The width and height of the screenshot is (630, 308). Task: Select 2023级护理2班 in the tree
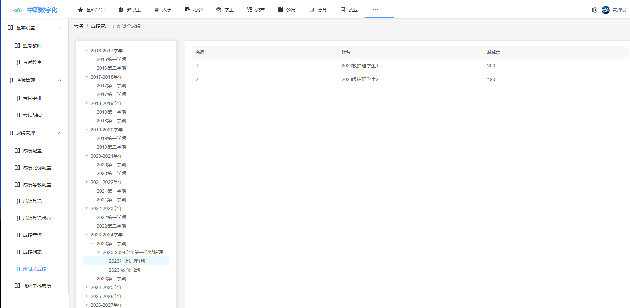(125, 270)
